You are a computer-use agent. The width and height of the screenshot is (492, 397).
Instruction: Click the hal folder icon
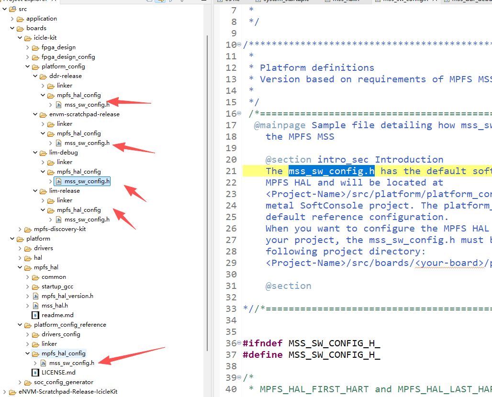click(x=28, y=258)
